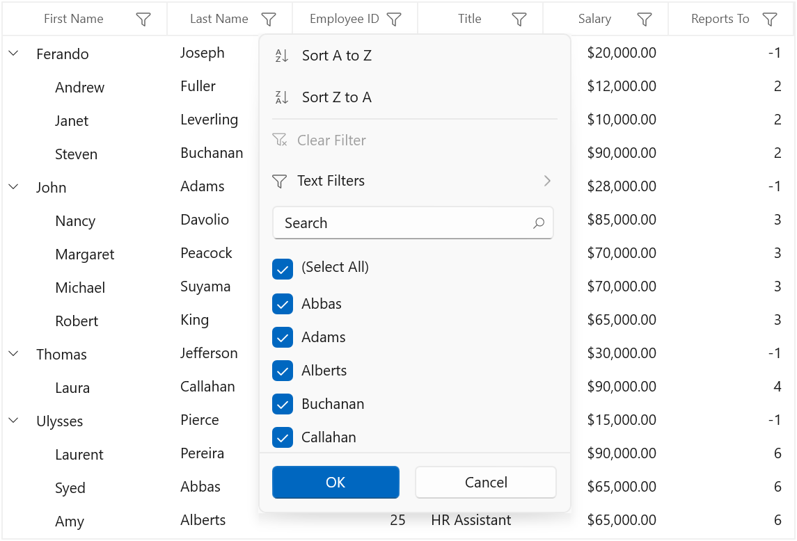The height and width of the screenshot is (541, 797).
Task: Select the Andrew cell
Action: 80,88
